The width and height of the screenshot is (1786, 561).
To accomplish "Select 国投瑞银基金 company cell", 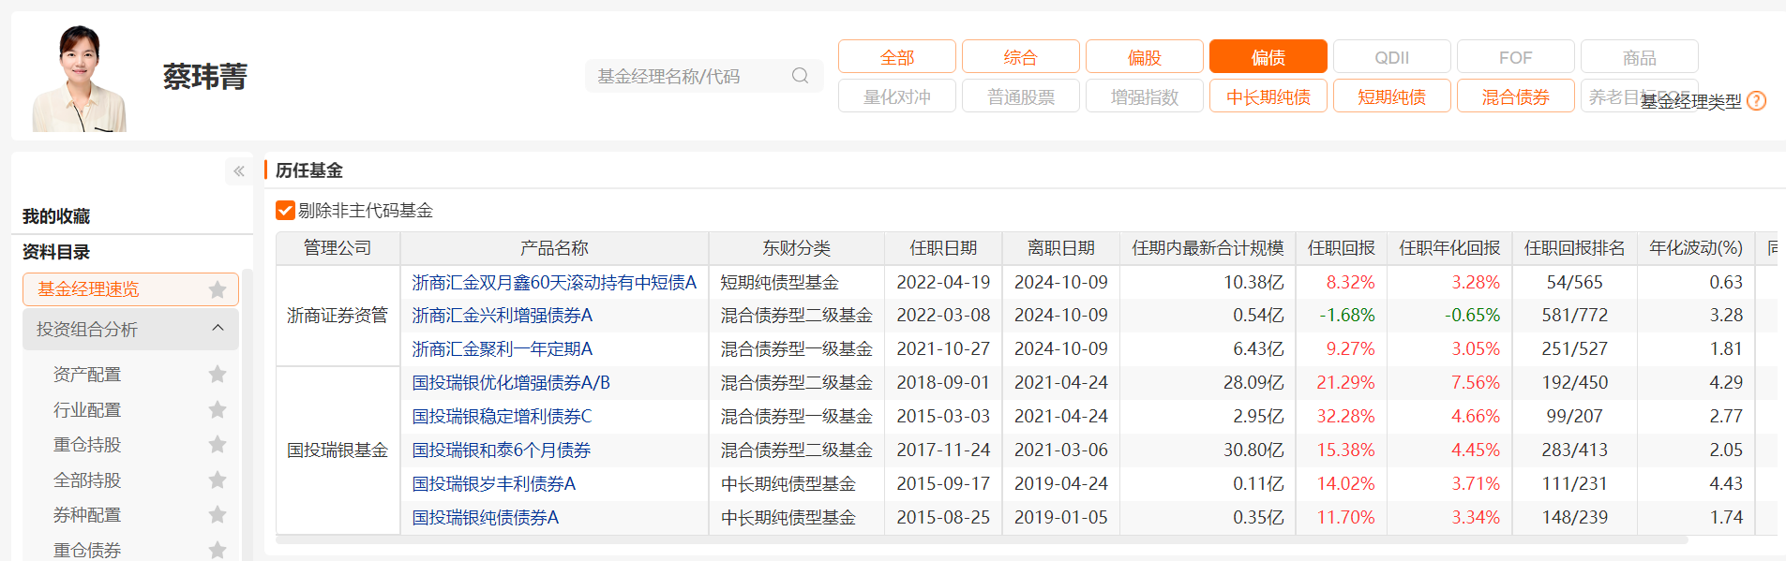I will [338, 450].
